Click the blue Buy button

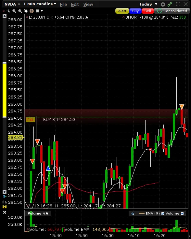point(135,11)
